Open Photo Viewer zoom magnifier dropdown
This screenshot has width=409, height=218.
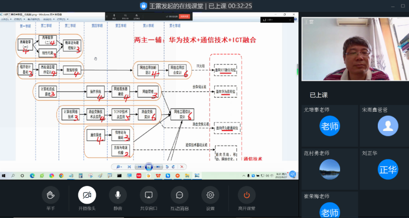119,167
